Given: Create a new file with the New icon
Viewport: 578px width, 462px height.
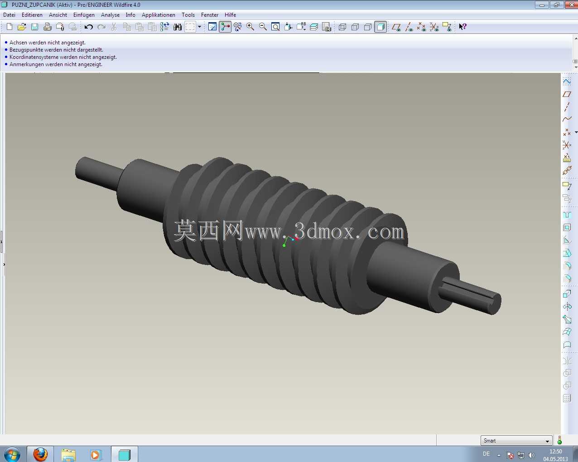Looking at the screenshot, I should tap(9, 27).
